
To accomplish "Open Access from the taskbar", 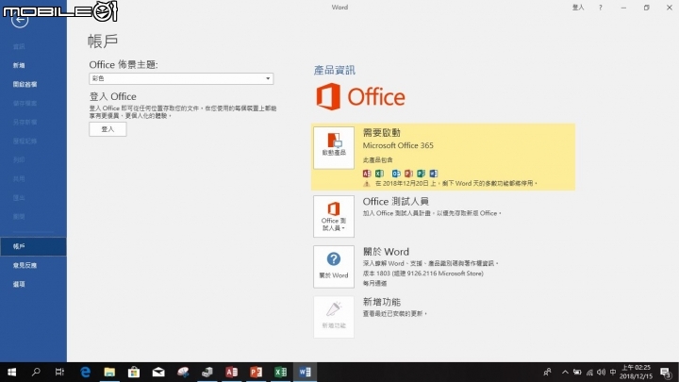I will [x=232, y=372].
